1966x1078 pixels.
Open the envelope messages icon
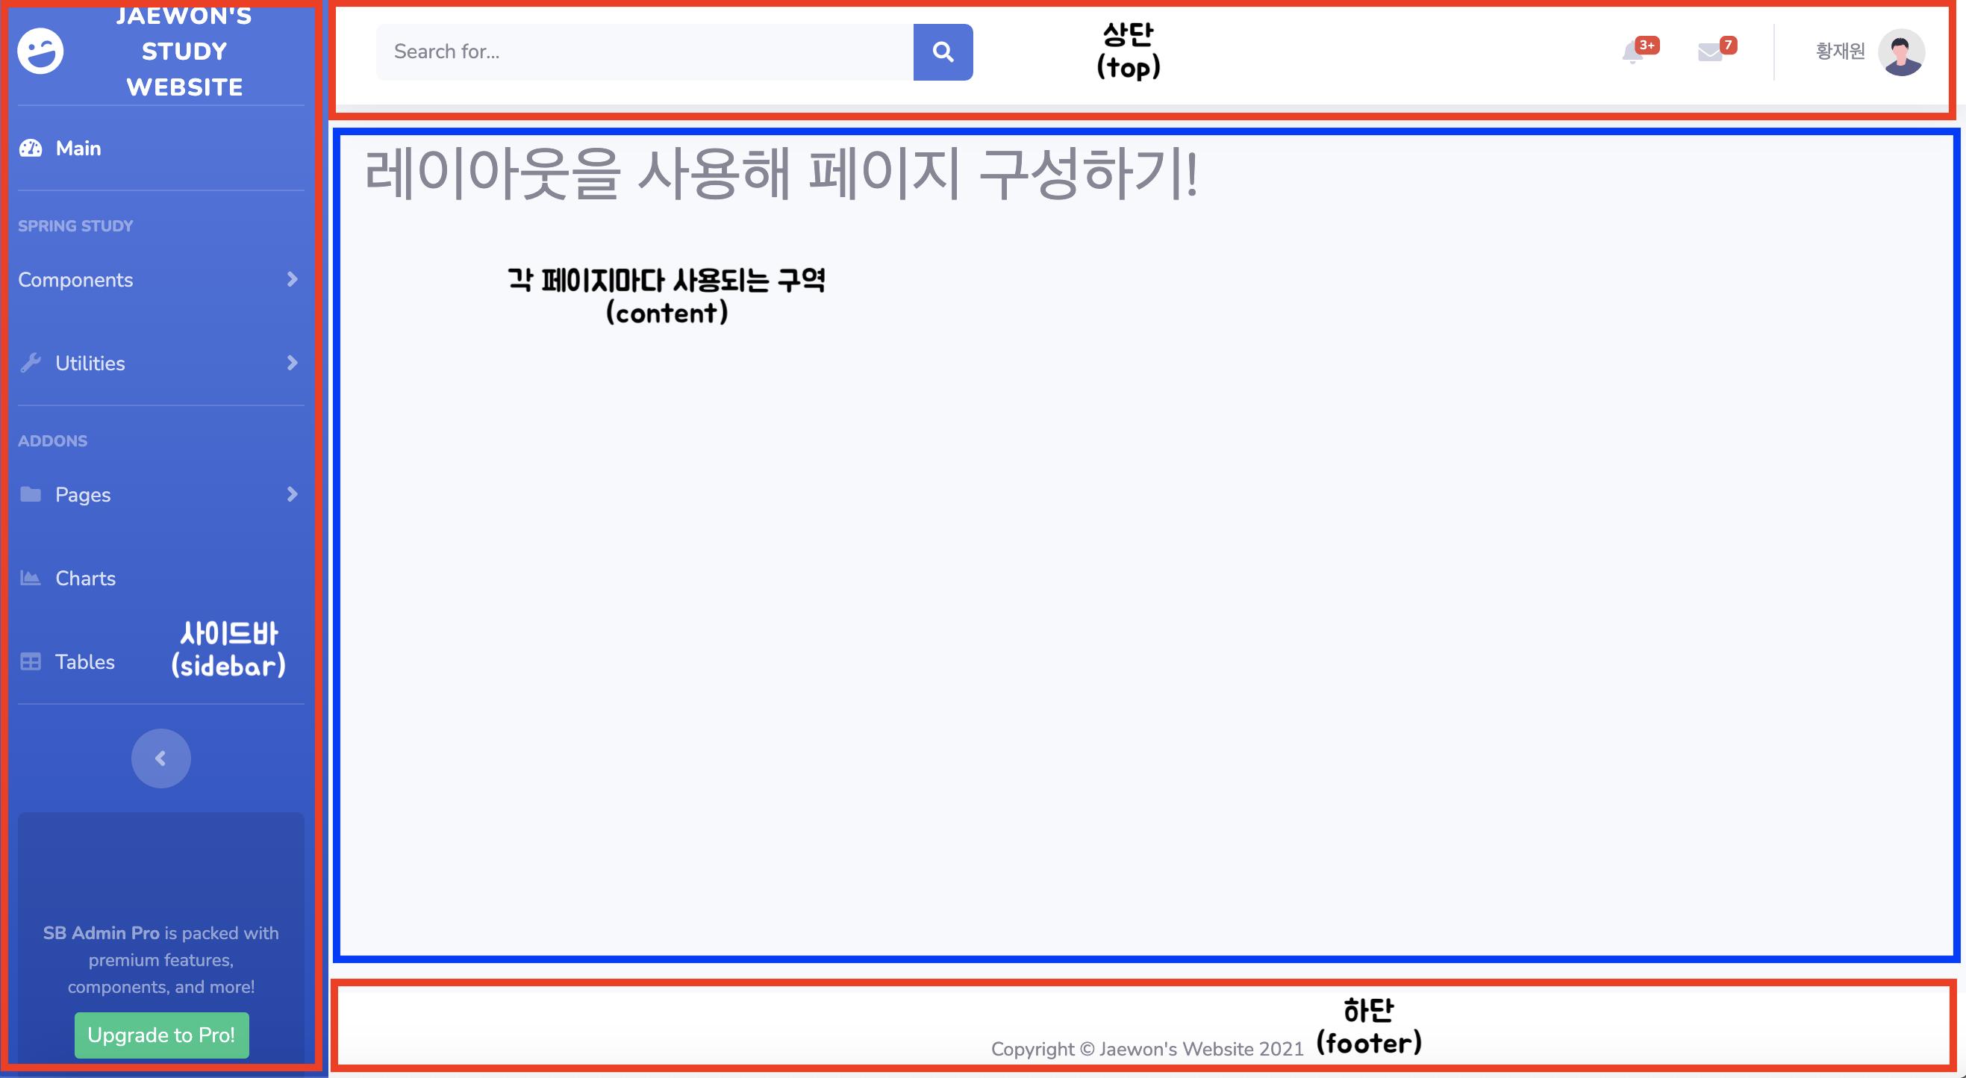pos(1709,53)
